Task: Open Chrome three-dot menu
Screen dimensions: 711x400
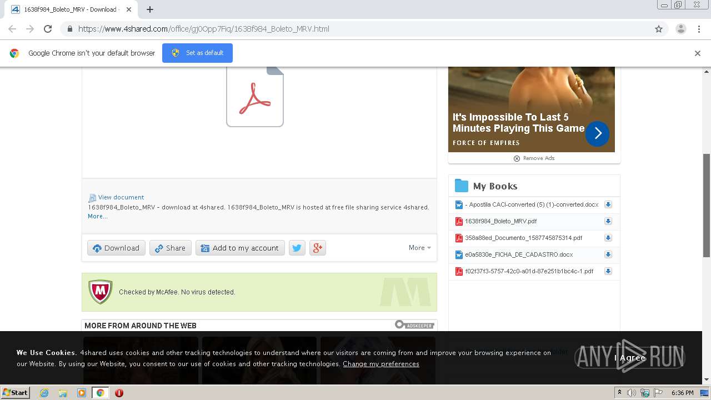Action: (x=699, y=29)
